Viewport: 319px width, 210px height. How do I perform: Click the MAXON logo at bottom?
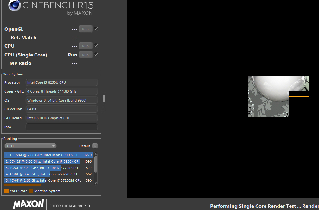pos(28,204)
